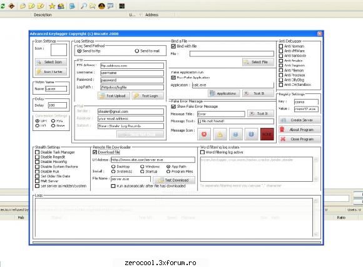
Task: Click the Close Program button
Action: click(x=300, y=139)
